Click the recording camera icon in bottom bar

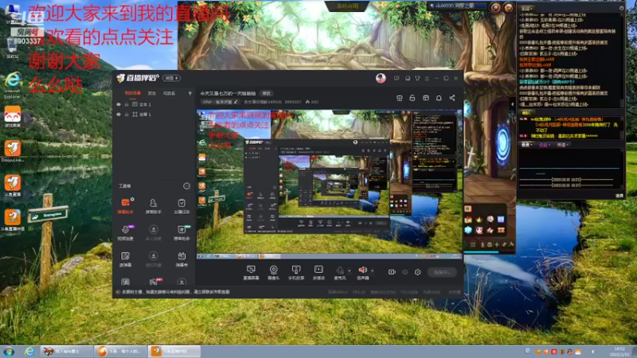(x=392, y=272)
